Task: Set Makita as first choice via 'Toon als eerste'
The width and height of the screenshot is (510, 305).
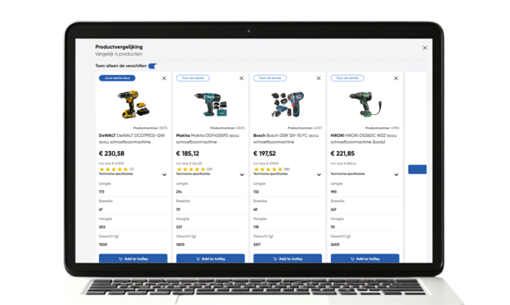Action: point(193,77)
